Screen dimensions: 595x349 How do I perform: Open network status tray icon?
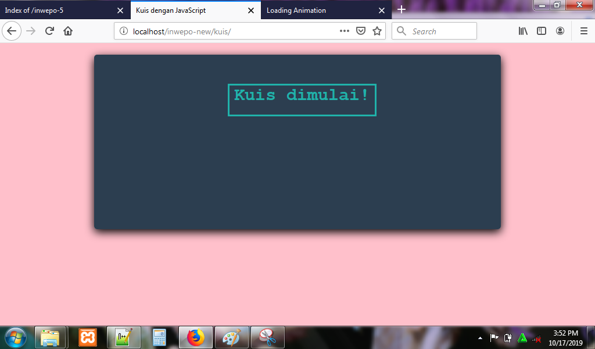(536, 337)
